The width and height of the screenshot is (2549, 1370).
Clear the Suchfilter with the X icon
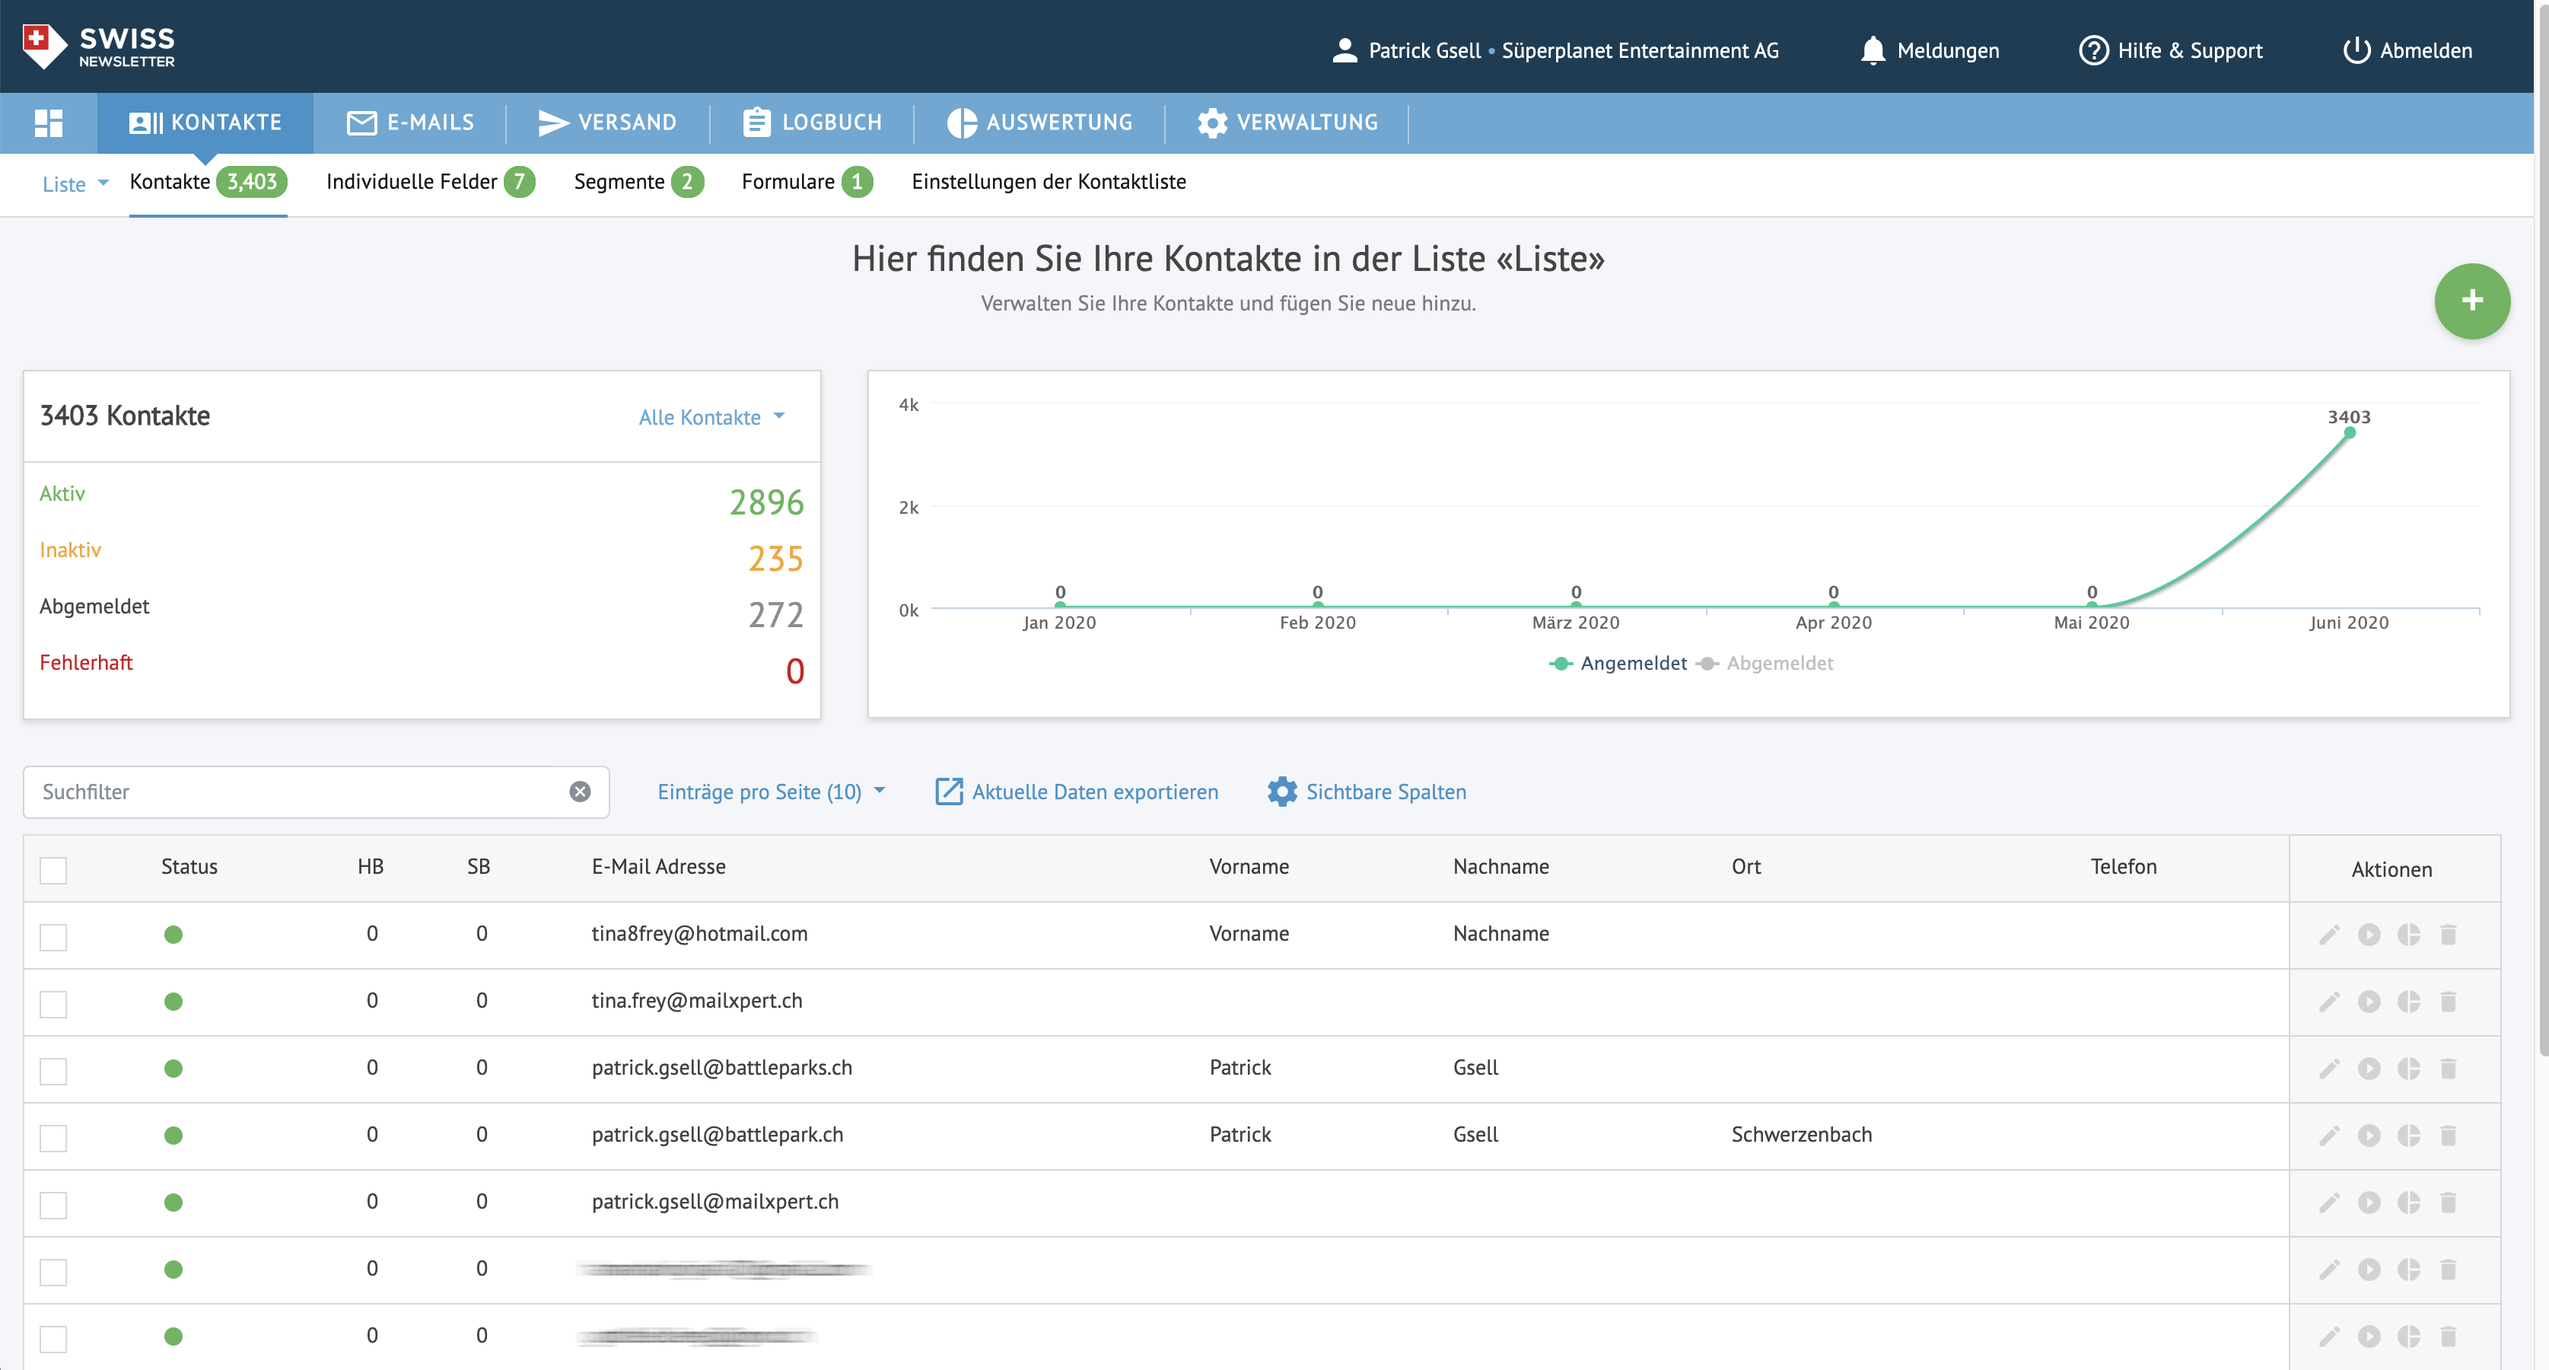click(580, 792)
